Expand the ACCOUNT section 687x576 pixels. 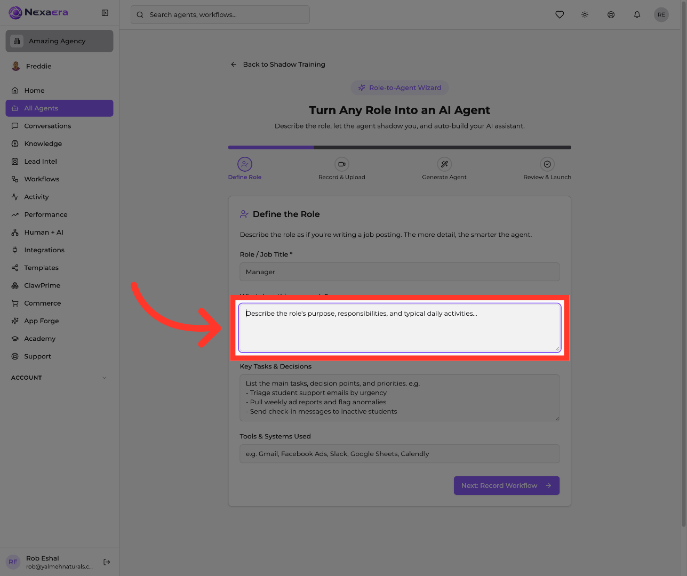click(x=59, y=378)
